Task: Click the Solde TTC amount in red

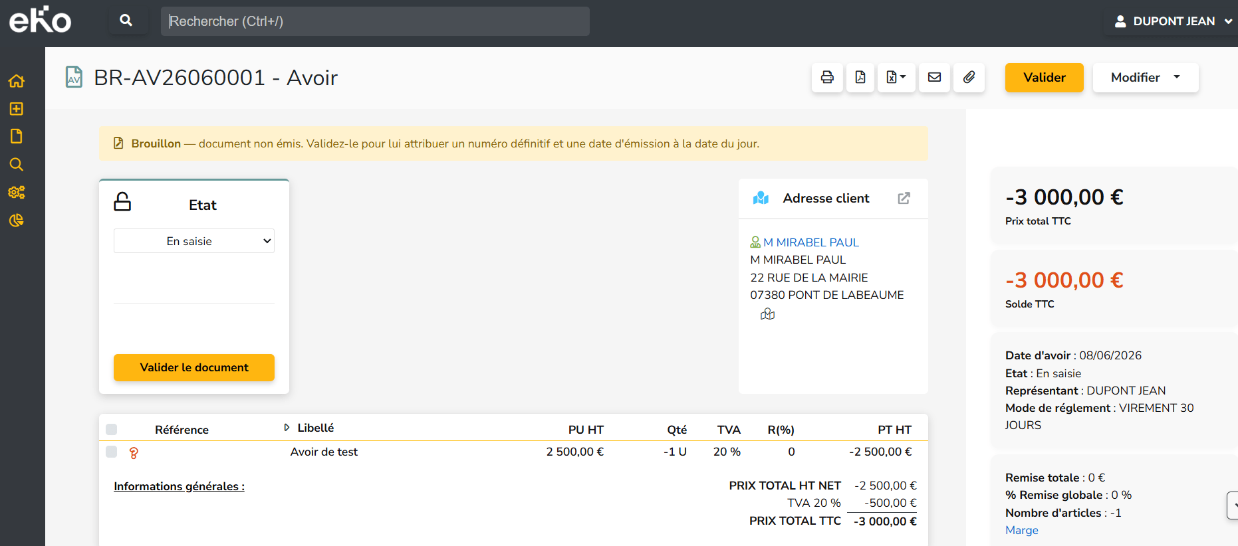Action: pyautogui.click(x=1064, y=280)
